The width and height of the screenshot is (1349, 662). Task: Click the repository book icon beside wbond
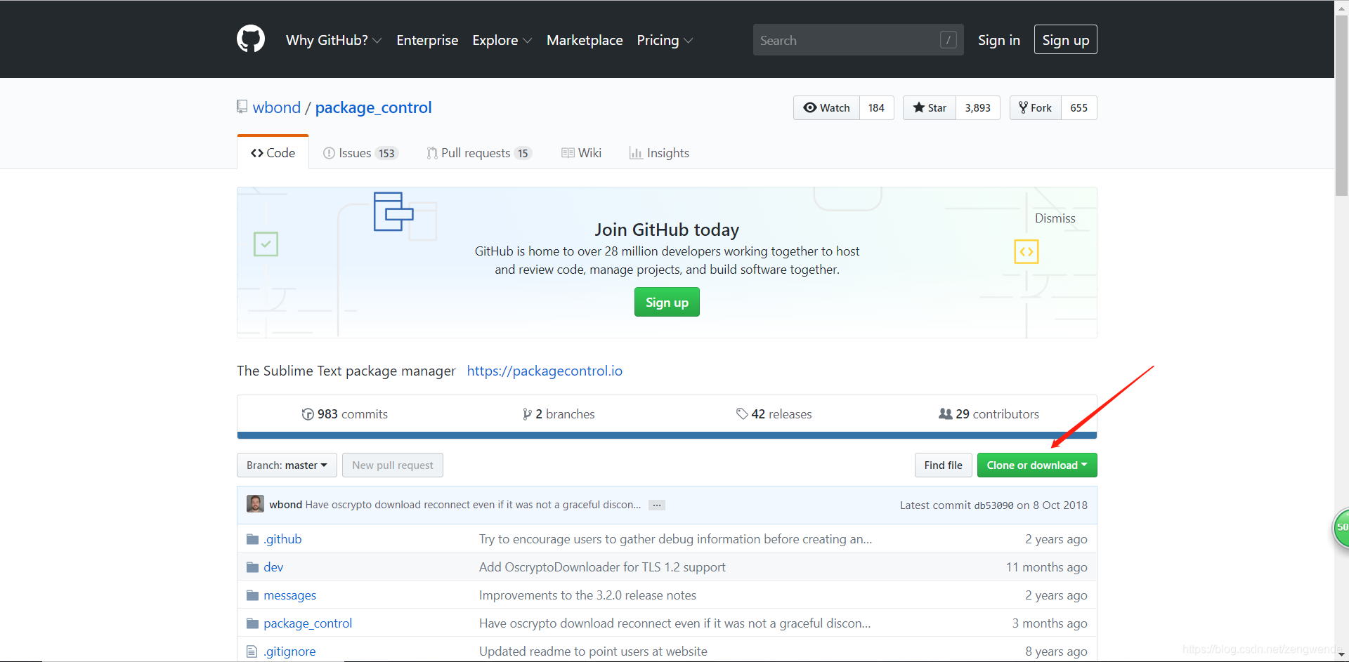(242, 107)
